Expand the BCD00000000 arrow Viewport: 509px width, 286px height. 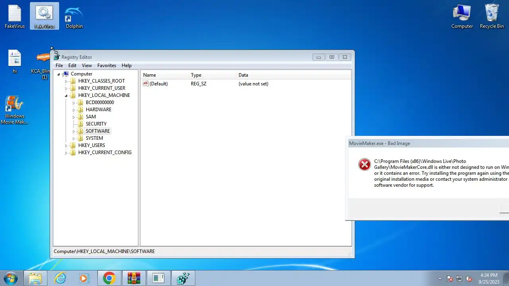74,102
